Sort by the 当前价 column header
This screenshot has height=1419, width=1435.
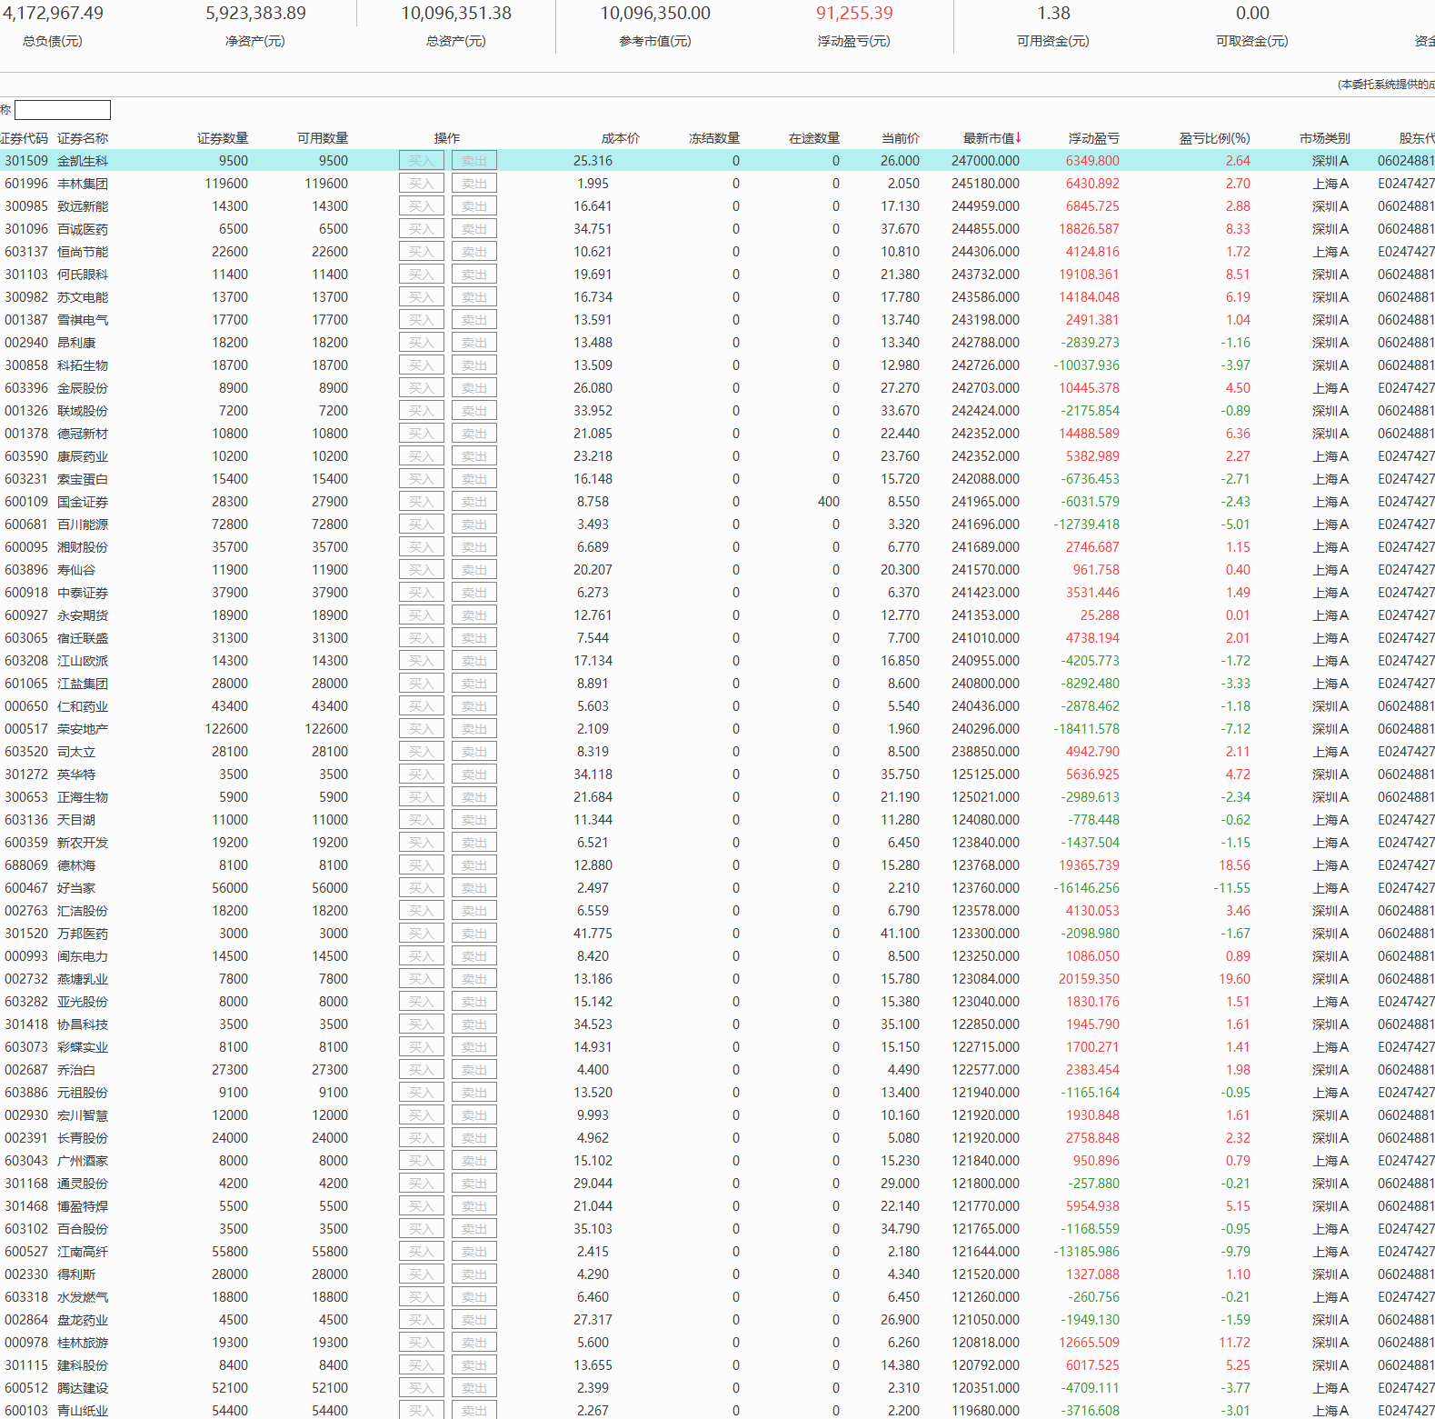(x=901, y=138)
